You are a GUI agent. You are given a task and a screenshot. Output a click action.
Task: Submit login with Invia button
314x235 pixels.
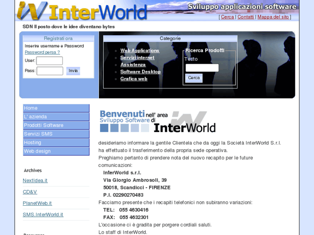tap(73, 71)
